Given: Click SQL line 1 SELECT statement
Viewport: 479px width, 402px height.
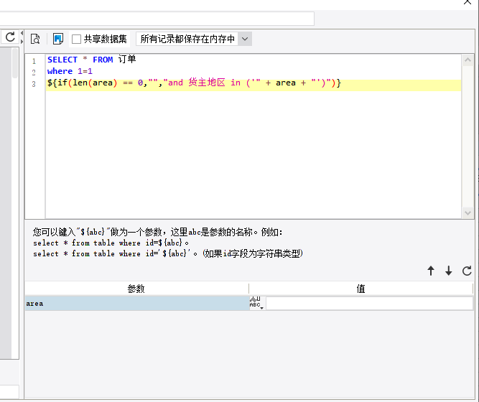Looking at the screenshot, I should 92,60.
